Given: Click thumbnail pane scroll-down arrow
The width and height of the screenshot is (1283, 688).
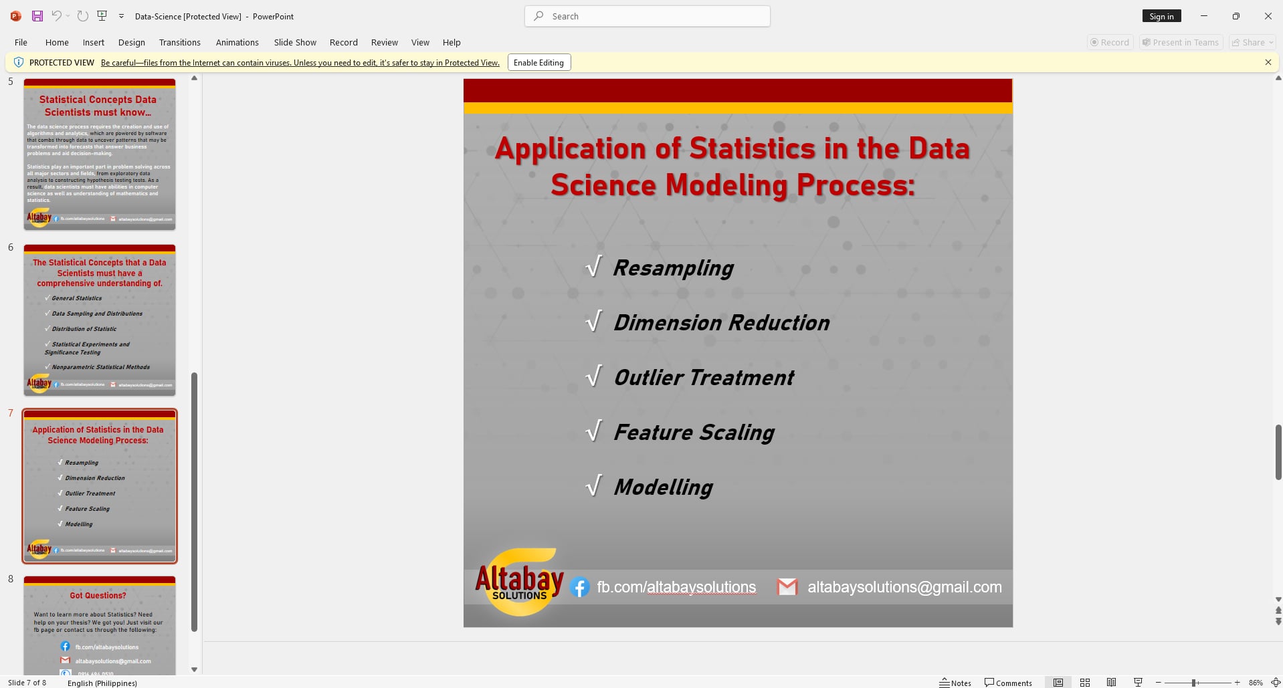Looking at the screenshot, I should coord(194,669).
